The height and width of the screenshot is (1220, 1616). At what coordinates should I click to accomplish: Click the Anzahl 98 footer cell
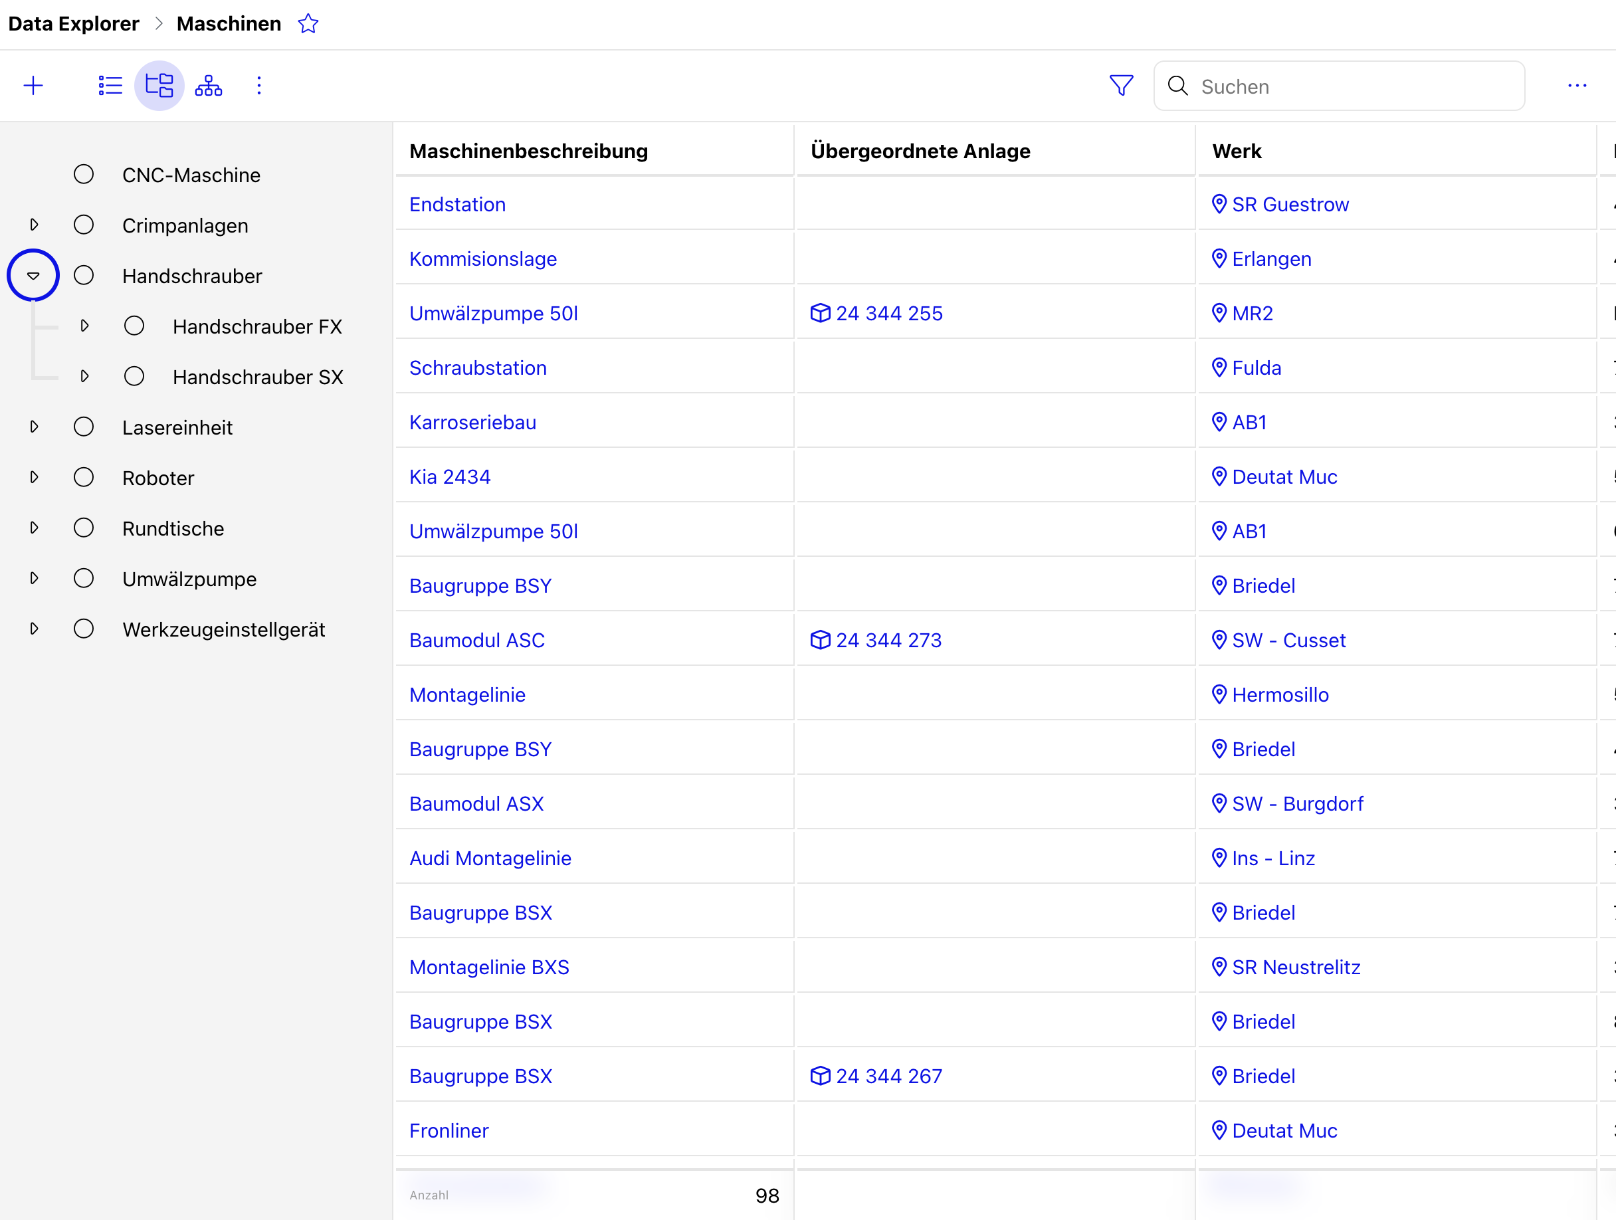(595, 1195)
